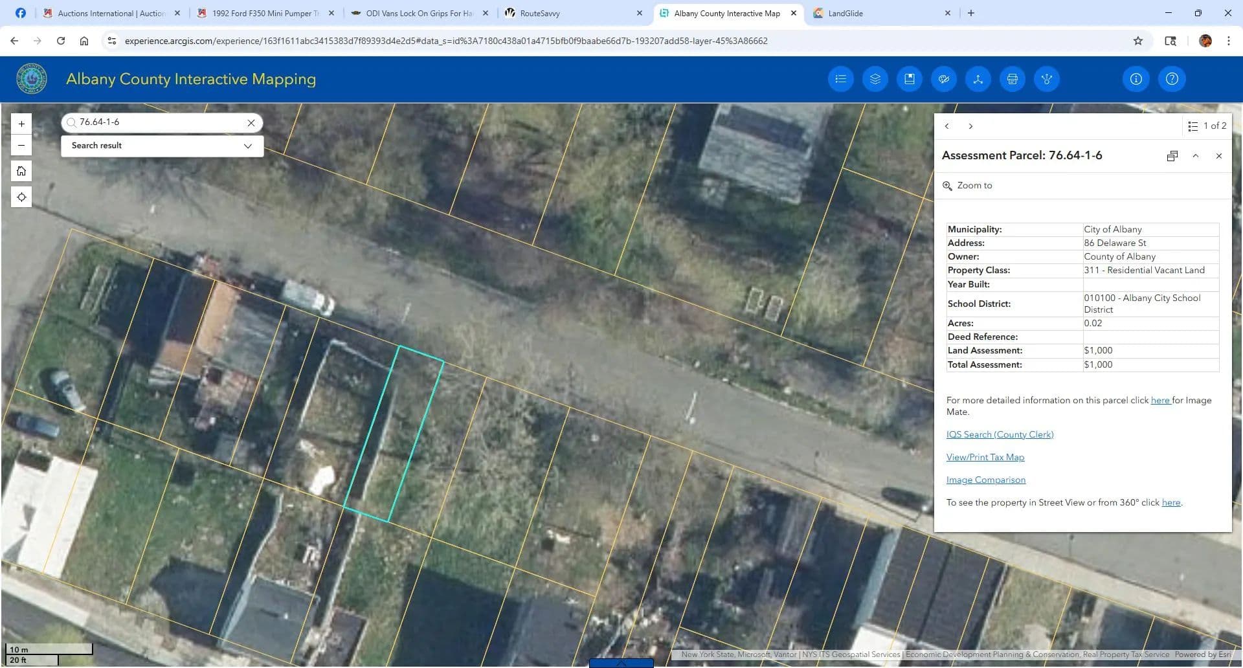This screenshot has height=668, width=1243.
Task: Open the IQS Search (County Clerk) link
Action: [1000, 434]
